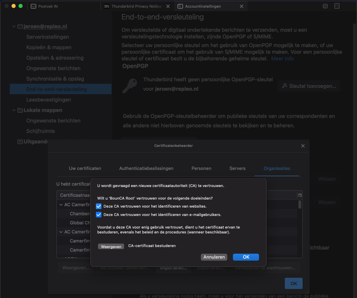Click the OpenPGP key icon
The width and height of the screenshot is (357, 298).
130,85
